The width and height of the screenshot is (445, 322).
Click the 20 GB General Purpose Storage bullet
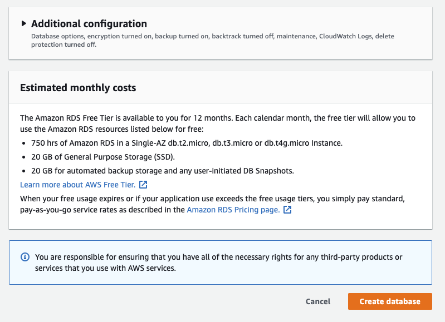pos(103,157)
